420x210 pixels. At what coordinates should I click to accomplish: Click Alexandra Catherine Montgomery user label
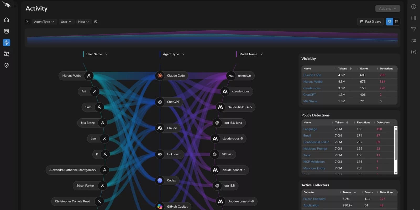tap(73, 170)
